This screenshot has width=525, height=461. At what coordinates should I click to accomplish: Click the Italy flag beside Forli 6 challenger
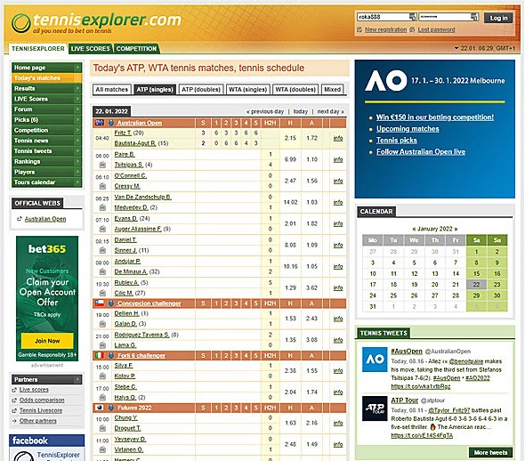coord(100,356)
